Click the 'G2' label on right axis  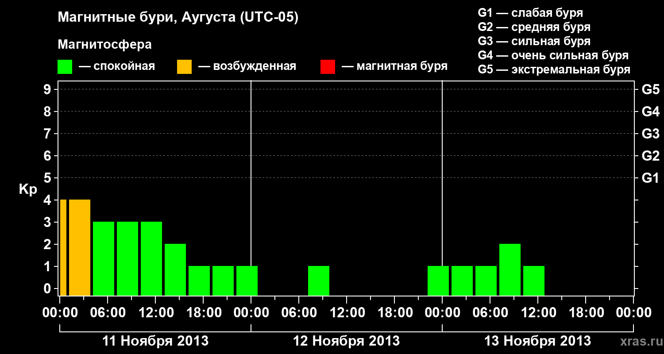point(650,156)
